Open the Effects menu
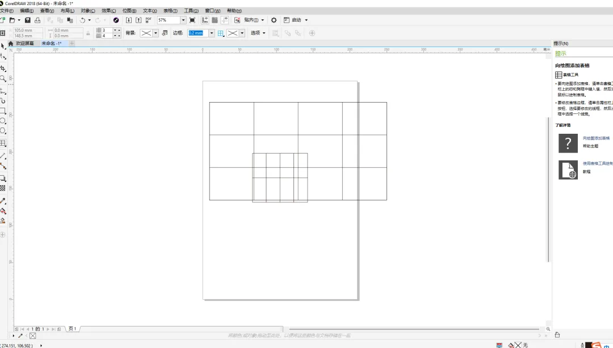The width and height of the screenshot is (613, 348). pyautogui.click(x=108, y=11)
